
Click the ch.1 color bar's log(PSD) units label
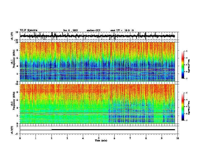(189, 66)
